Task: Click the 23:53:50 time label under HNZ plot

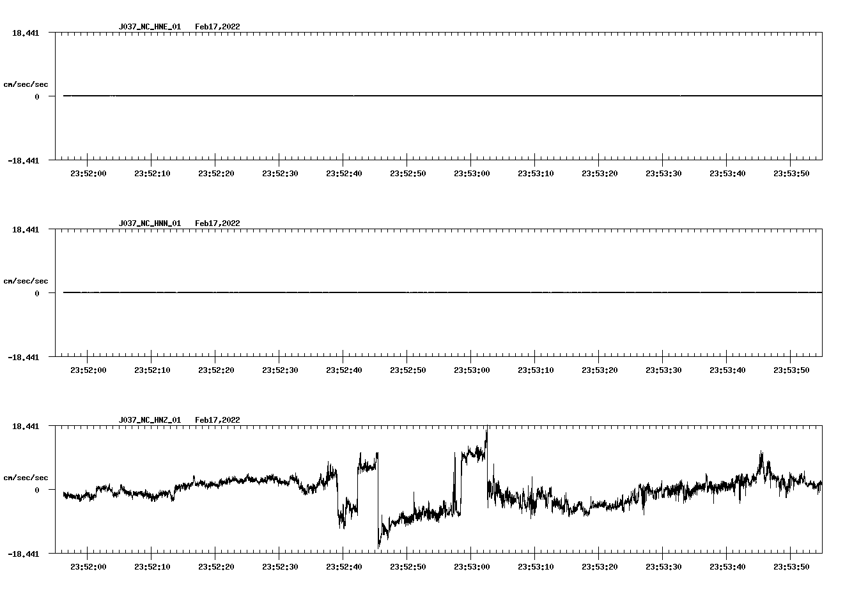Action: [791, 567]
